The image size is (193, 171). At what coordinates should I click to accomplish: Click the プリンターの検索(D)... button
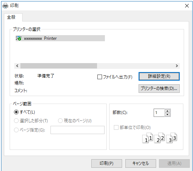pos(159,89)
